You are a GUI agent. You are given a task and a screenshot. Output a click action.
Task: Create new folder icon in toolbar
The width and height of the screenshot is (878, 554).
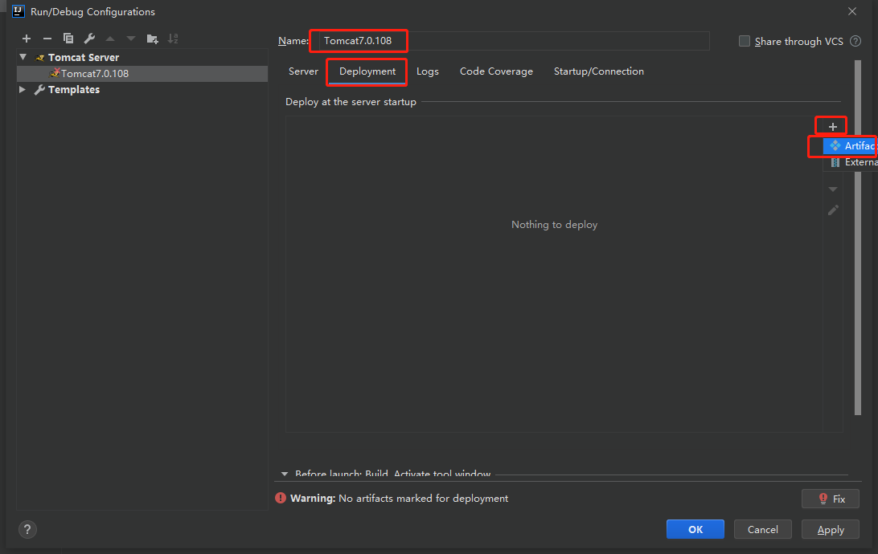pos(152,39)
